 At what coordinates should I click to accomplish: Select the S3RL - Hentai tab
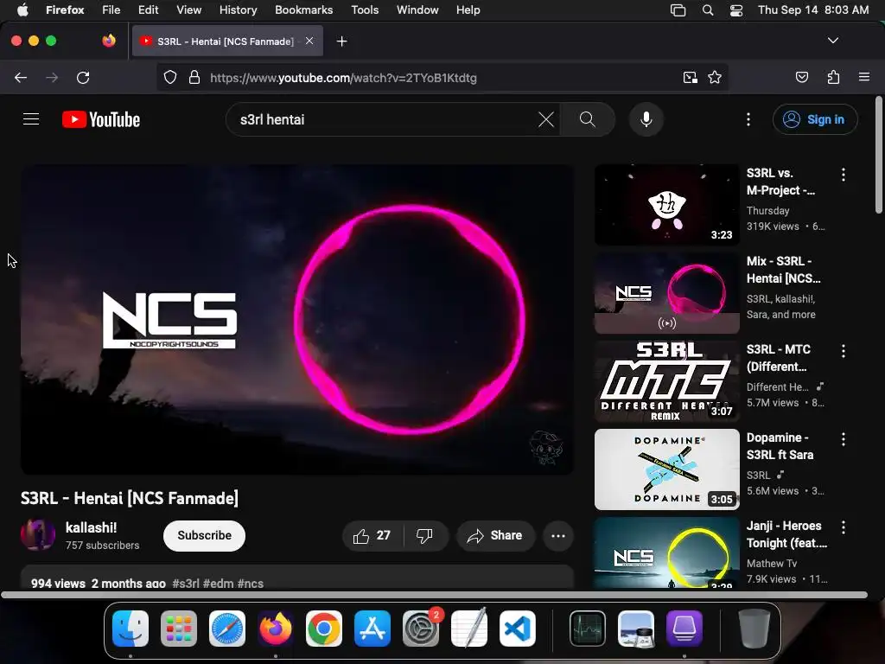[227, 41]
